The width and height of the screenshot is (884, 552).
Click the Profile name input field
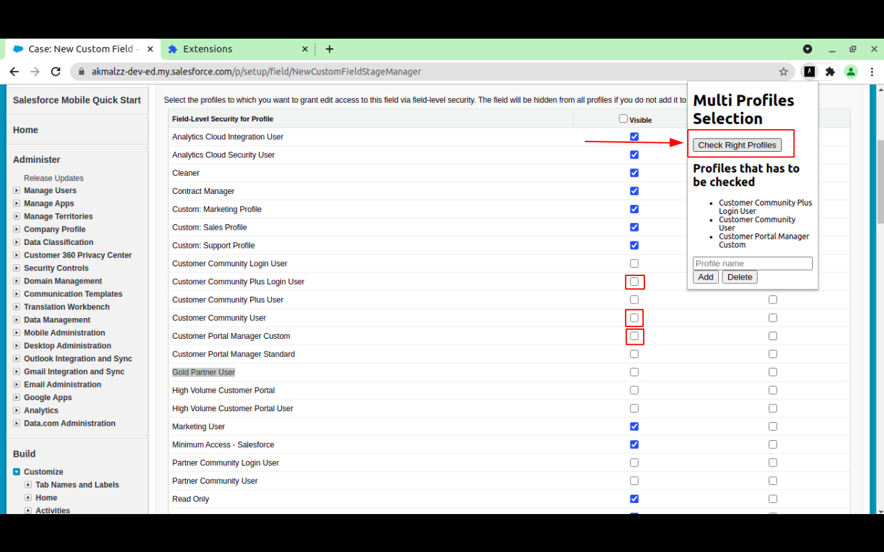click(x=752, y=263)
